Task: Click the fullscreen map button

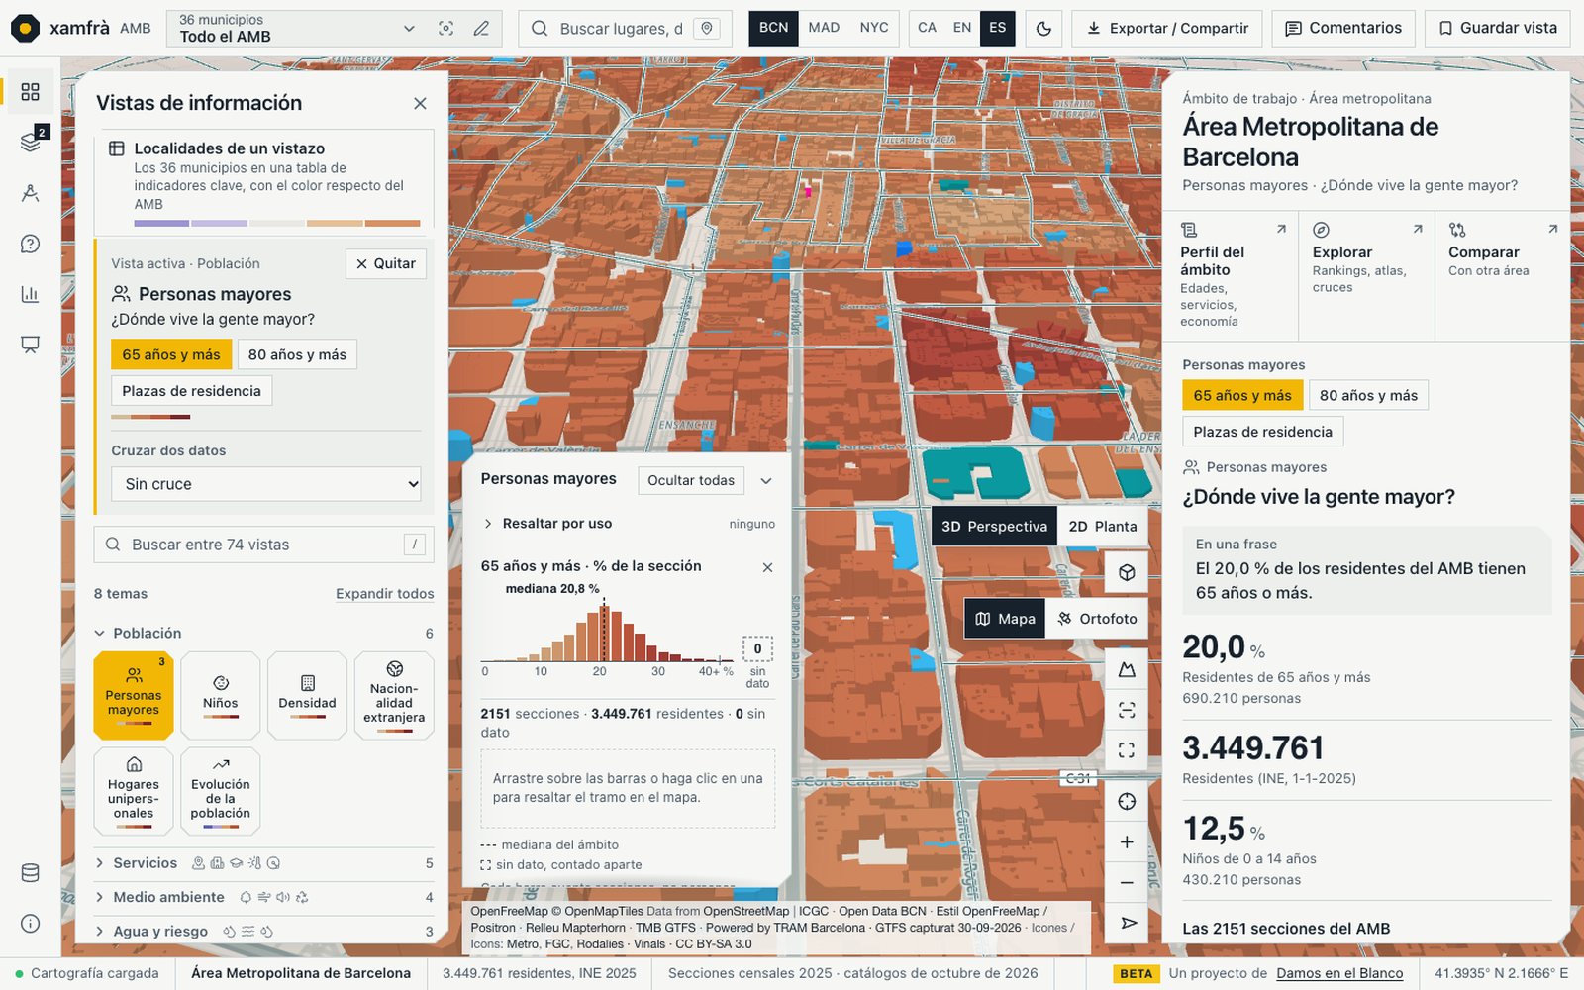Action: tap(1127, 750)
